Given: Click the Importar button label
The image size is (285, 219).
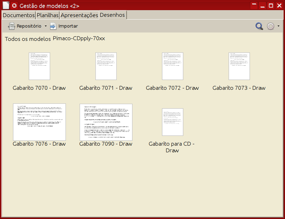Looking at the screenshot, I should 68,26.
